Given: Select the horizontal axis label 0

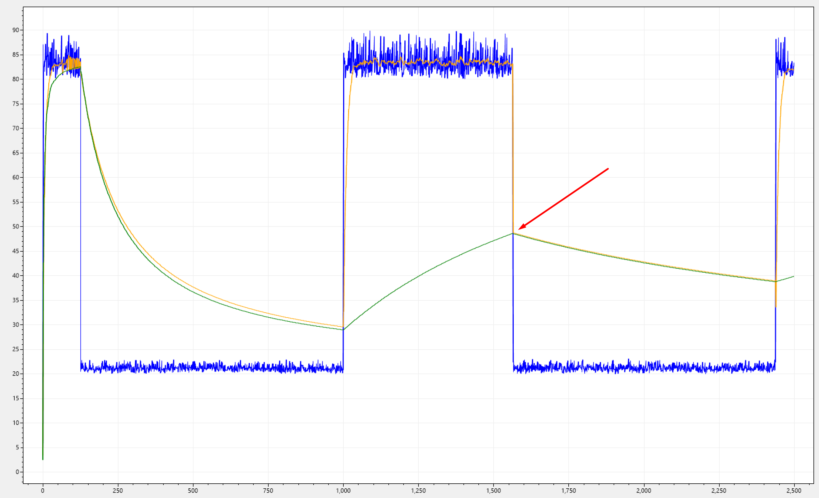Looking at the screenshot, I should [x=43, y=491].
